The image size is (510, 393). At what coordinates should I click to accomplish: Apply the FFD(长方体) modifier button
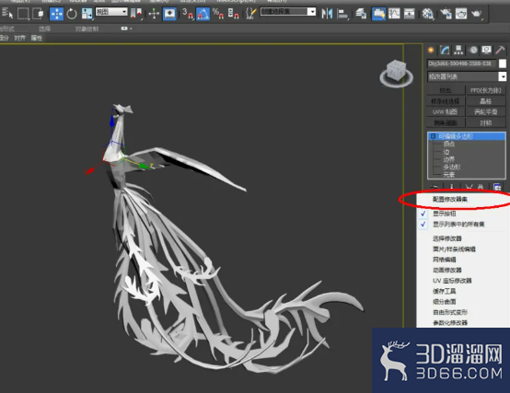(486, 90)
